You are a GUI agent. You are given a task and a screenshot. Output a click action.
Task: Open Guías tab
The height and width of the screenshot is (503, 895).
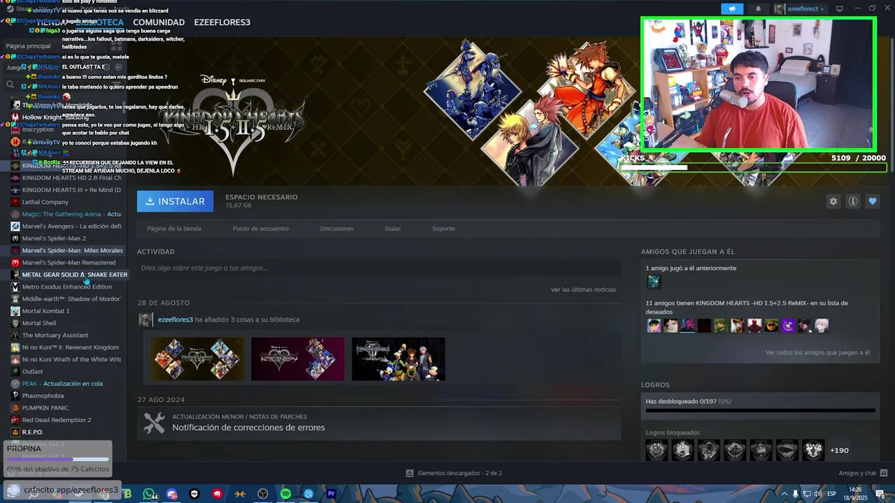coord(392,228)
